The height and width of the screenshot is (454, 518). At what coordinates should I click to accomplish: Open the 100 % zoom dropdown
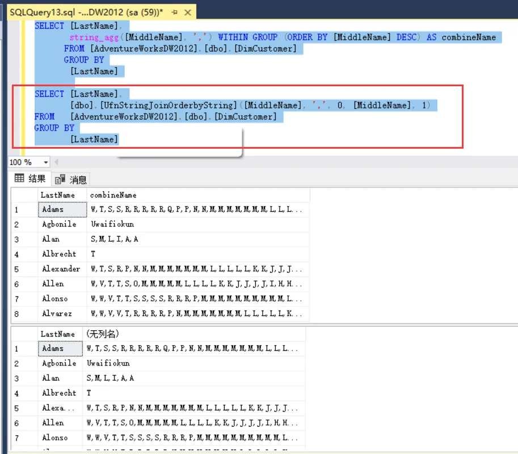pyautogui.click(x=45, y=162)
